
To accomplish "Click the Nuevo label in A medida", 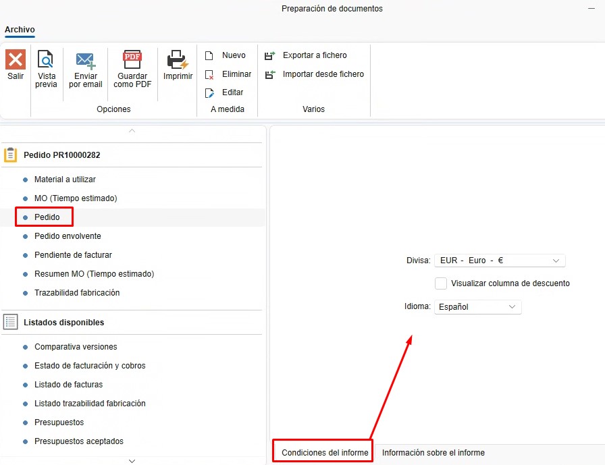I will [x=234, y=55].
